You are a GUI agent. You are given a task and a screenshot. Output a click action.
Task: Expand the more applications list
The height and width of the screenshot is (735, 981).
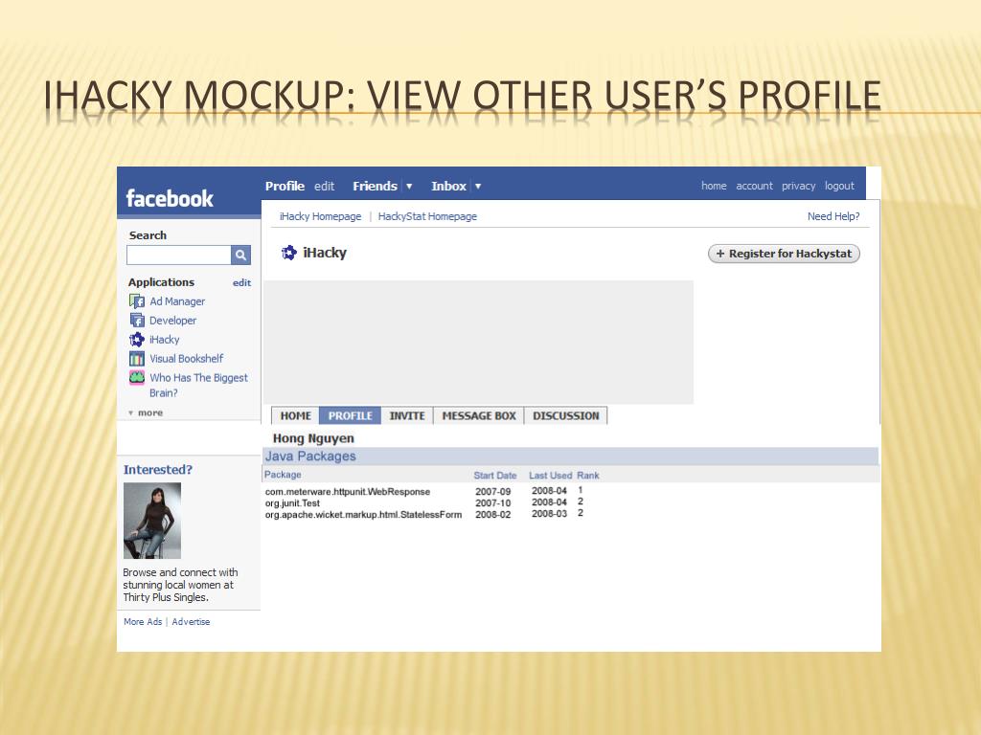click(x=146, y=413)
